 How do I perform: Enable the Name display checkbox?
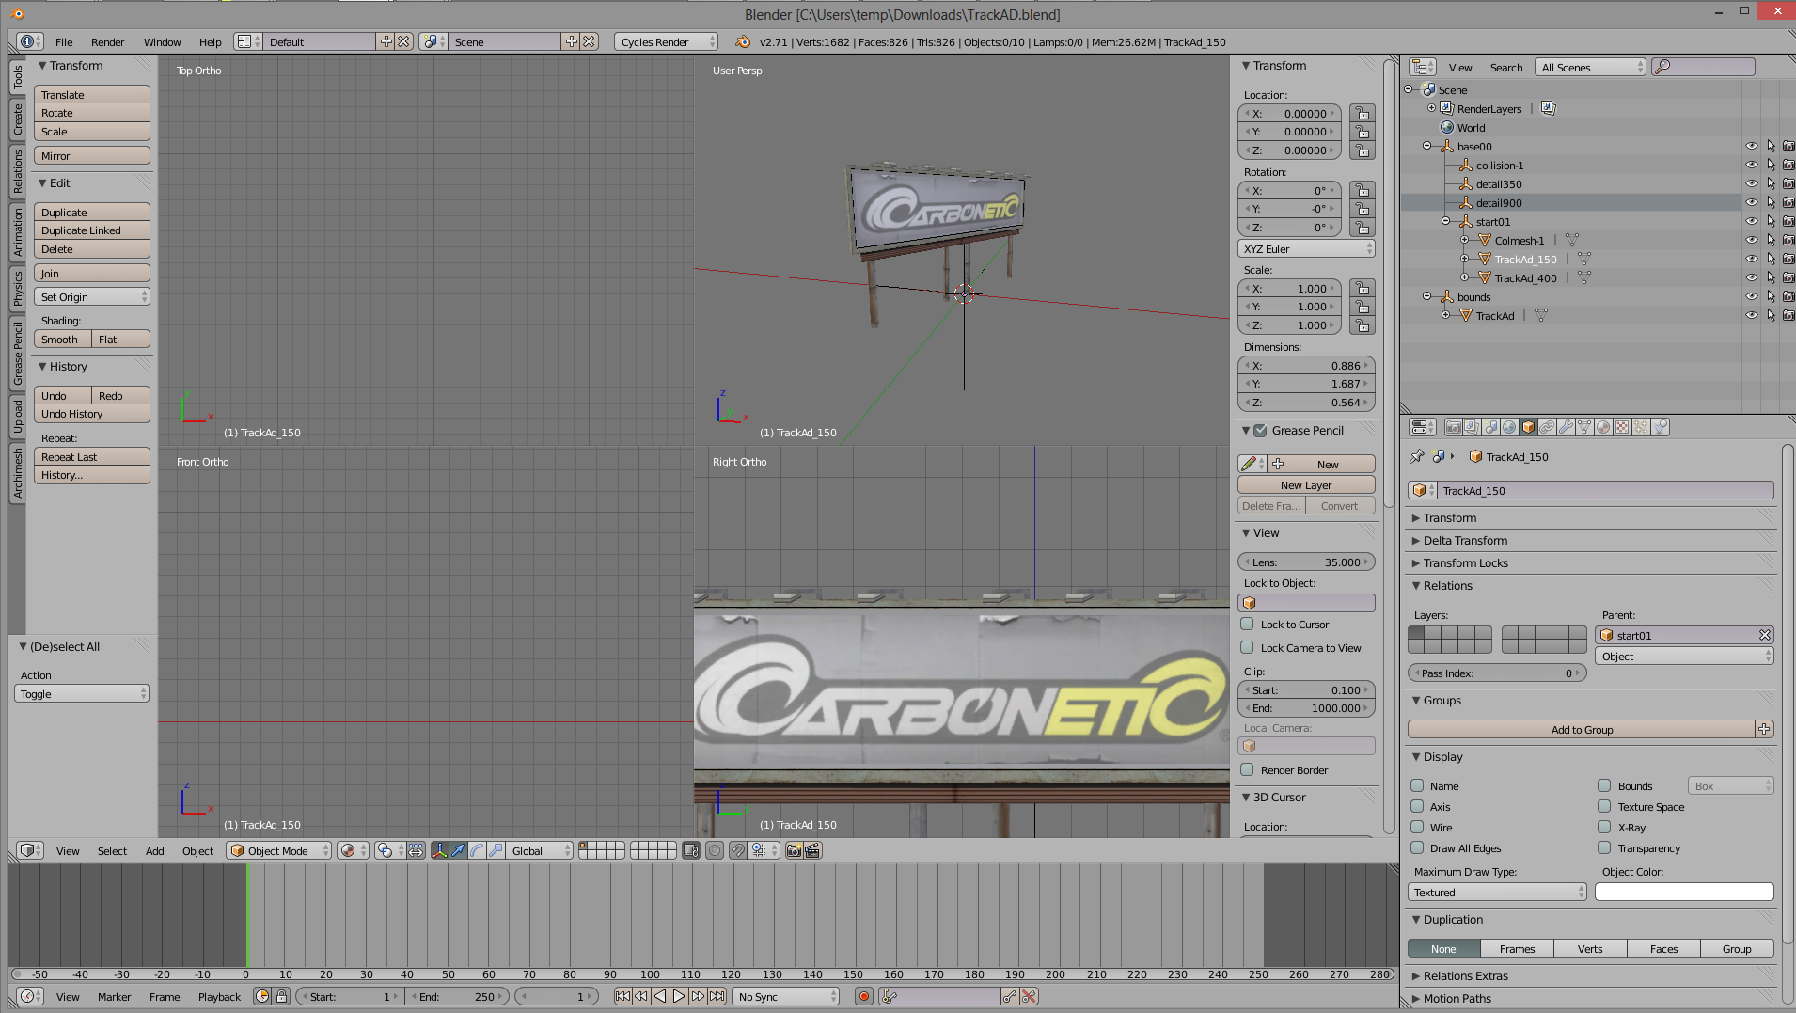(x=1417, y=785)
